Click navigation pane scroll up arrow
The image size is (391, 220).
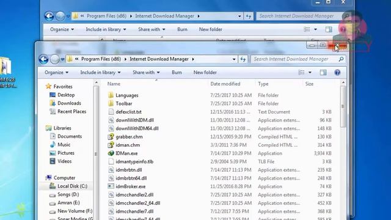(97, 82)
